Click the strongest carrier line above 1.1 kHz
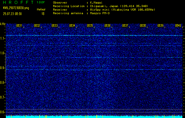This screenshot has width=185, height=118. click(94, 35)
